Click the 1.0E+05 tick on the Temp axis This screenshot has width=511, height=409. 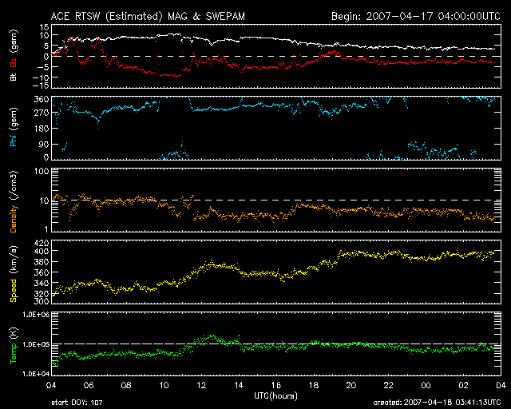coord(36,344)
